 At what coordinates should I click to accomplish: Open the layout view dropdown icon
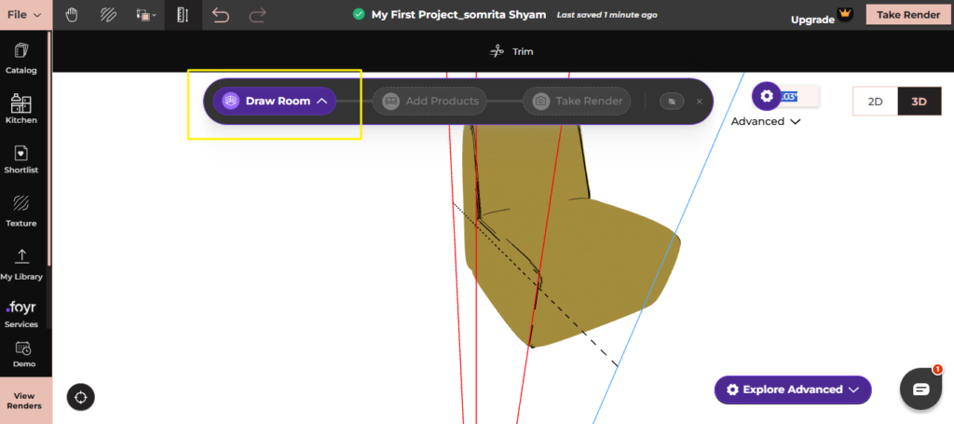tap(146, 15)
